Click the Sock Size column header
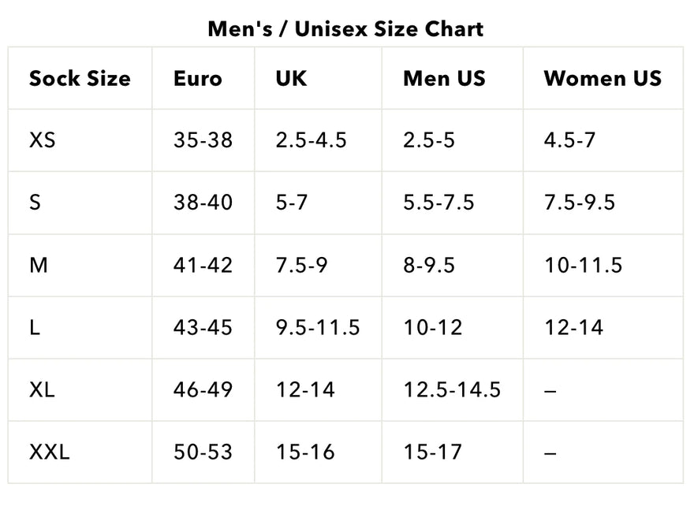Viewport: 694px width, 510px height. click(80, 78)
